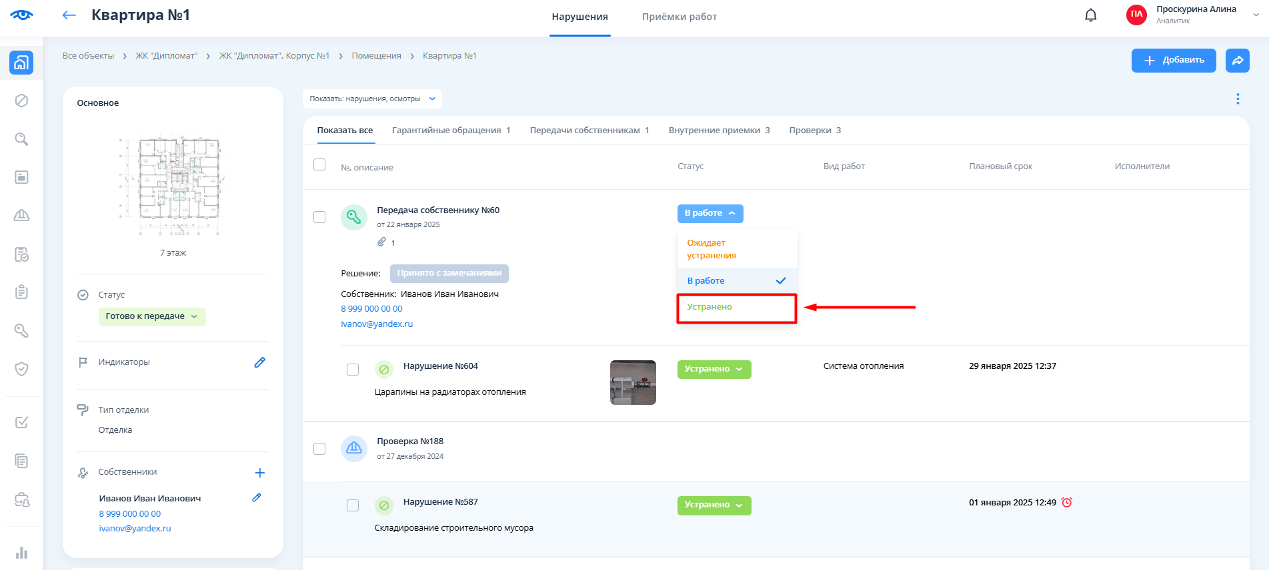
Task: Open the three-dot options menu
Action: pyautogui.click(x=1238, y=99)
